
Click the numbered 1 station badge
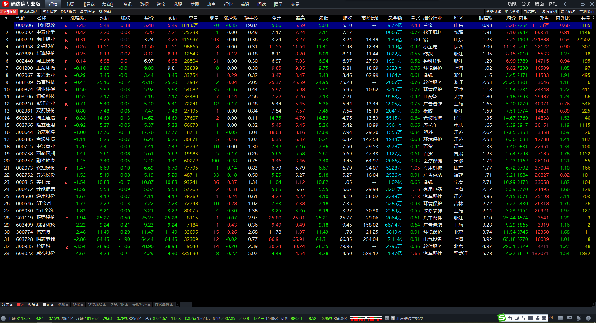393,318
